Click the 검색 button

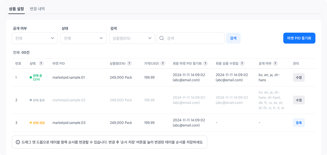click(x=233, y=38)
